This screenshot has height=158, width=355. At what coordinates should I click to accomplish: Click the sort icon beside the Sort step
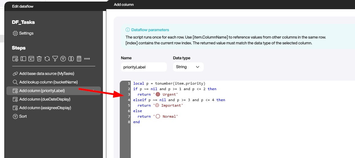15,116
